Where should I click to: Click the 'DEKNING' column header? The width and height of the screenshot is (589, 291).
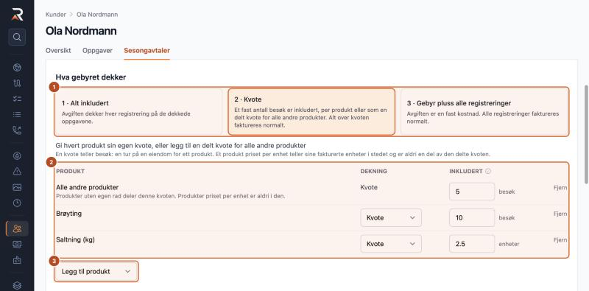point(374,171)
